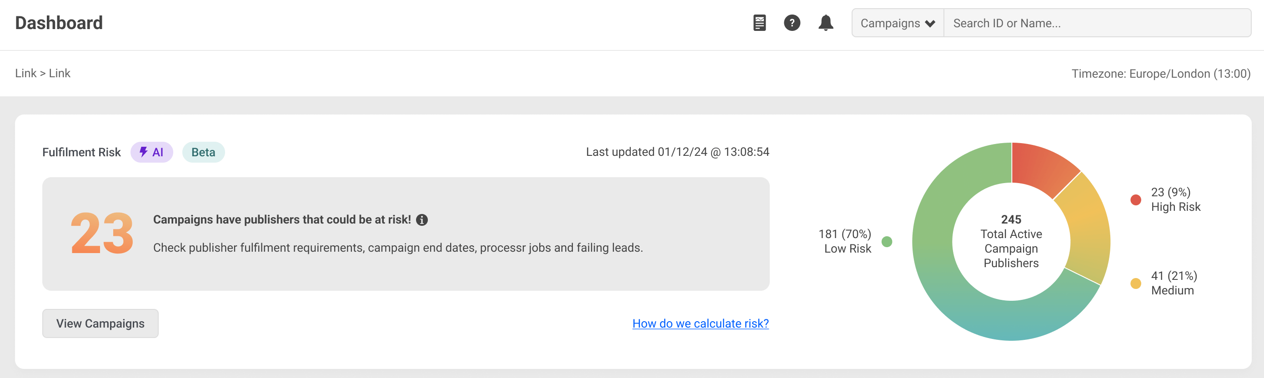The height and width of the screenshot is (378, 1264).
Task: Click the red High Risk legend dot
Action: click(1135, 199)
